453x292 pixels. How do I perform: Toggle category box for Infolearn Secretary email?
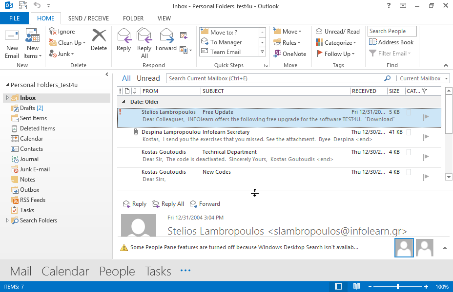tap(409, 132)
